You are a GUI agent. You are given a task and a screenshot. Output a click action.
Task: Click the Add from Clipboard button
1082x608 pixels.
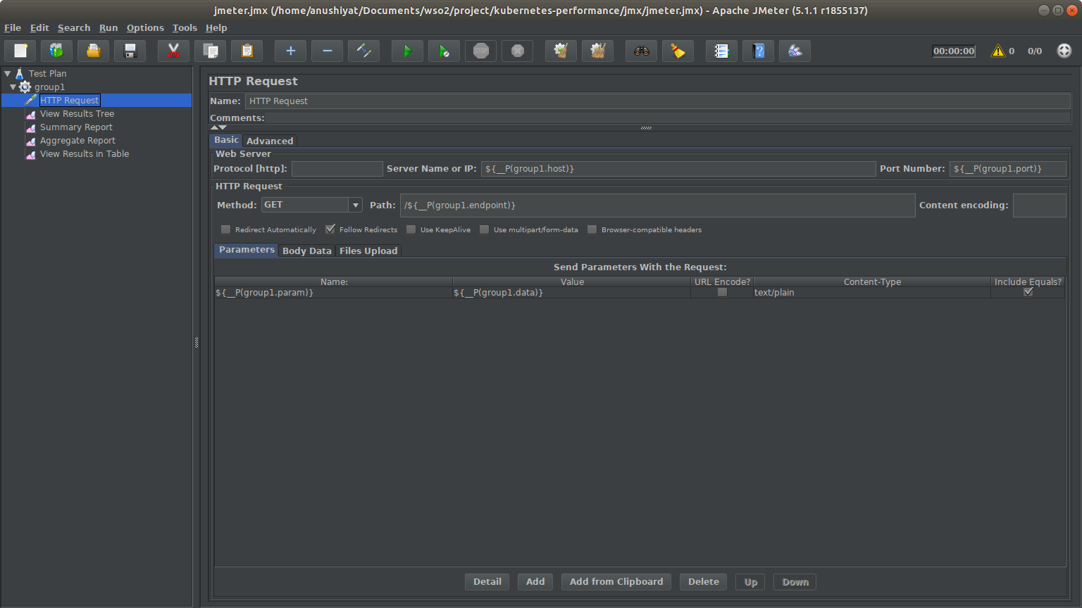tap(616, 582)
